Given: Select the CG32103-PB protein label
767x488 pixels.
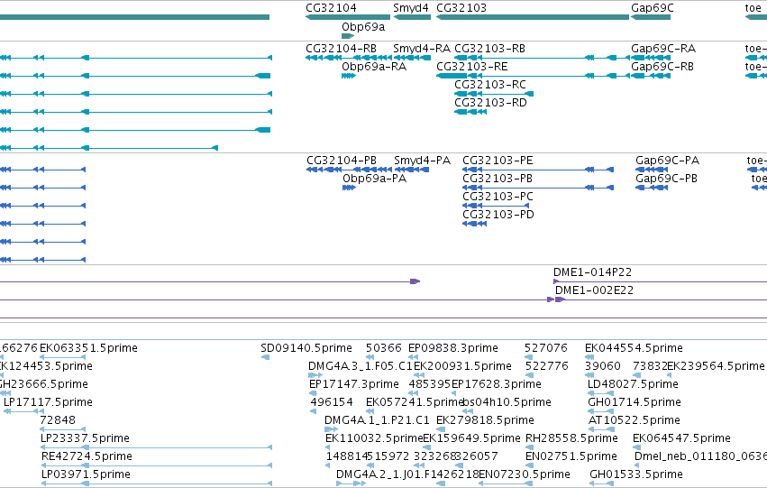Looking at the screenshot, I should click(x=498, y=179).
